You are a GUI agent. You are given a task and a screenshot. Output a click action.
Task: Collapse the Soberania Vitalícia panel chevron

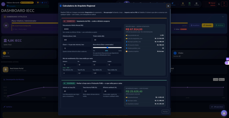pos(223,17)
